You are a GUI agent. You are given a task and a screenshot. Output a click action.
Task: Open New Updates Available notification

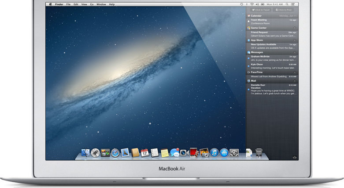pos(272,46)
